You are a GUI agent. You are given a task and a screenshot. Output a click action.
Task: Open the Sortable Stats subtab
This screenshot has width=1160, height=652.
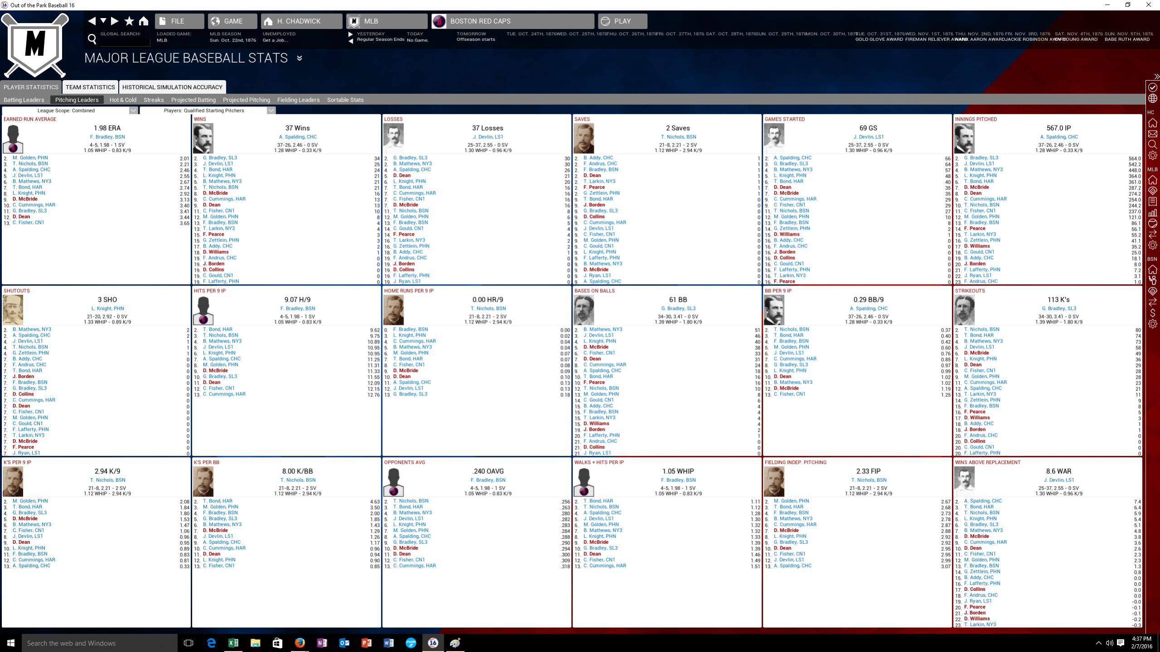(345, 100)
